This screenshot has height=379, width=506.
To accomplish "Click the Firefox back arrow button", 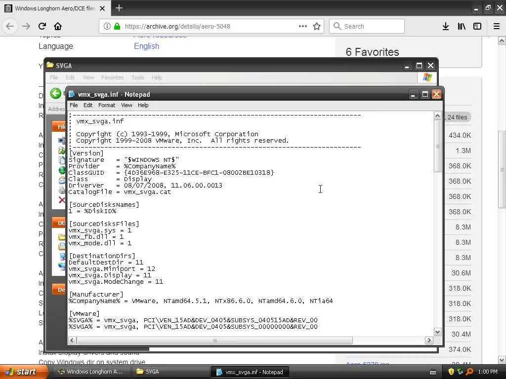I will (x=10, y=26).
